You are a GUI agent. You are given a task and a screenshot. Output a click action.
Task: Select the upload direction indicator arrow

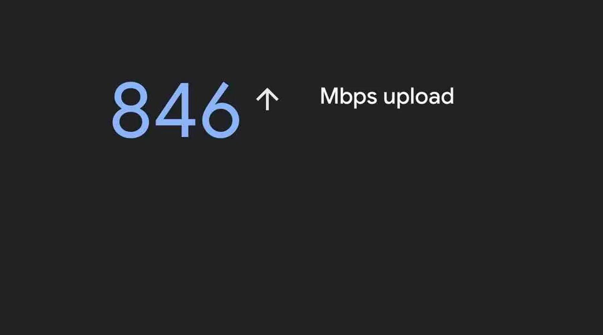click(x=267, y=99)
